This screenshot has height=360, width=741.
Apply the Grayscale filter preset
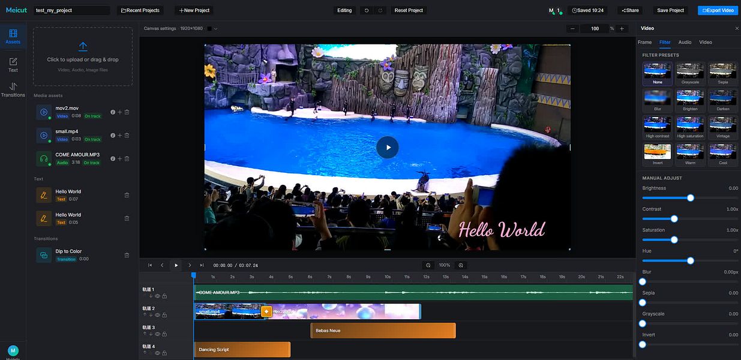pyautogui.click(x=690, y=74)
